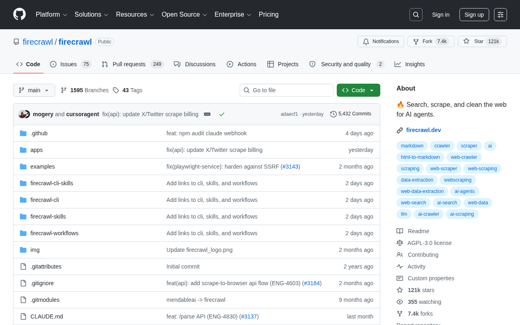Expand the Solutions menu
Image resolution: width=520 pixels, height=325 pixels.
tap(91, 15)
